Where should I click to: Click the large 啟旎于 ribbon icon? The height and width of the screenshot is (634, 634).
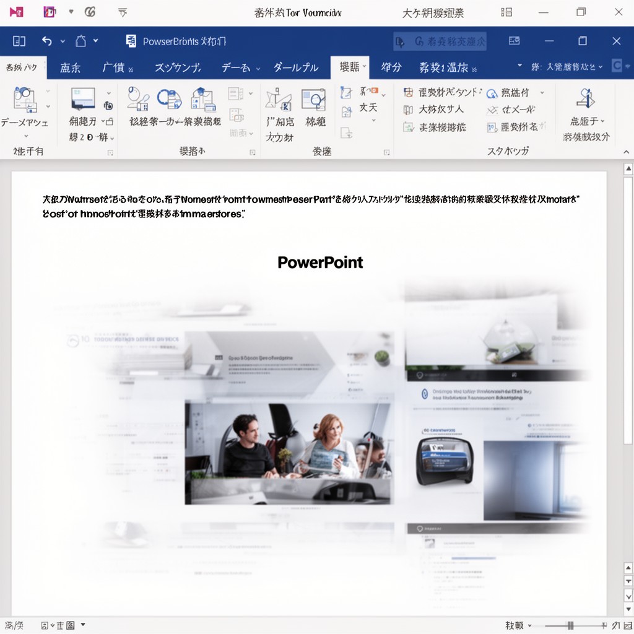pos(586,98)
